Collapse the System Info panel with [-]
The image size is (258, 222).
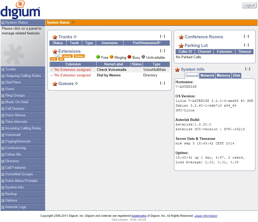click(248, 69)
